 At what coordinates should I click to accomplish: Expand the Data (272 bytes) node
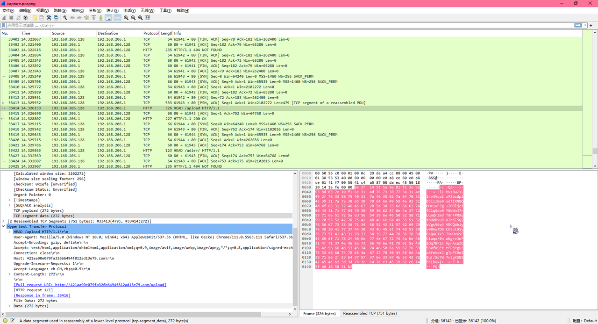9,306
